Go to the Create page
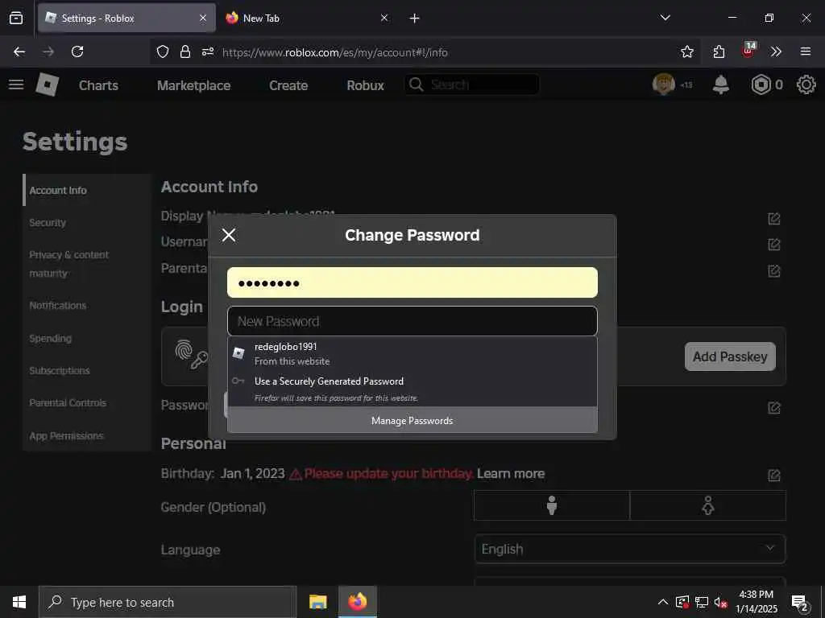 288,85
